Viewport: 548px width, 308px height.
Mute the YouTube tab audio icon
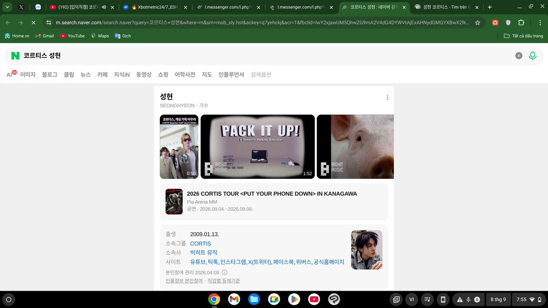pyautogui.click(x=104, y=7)
